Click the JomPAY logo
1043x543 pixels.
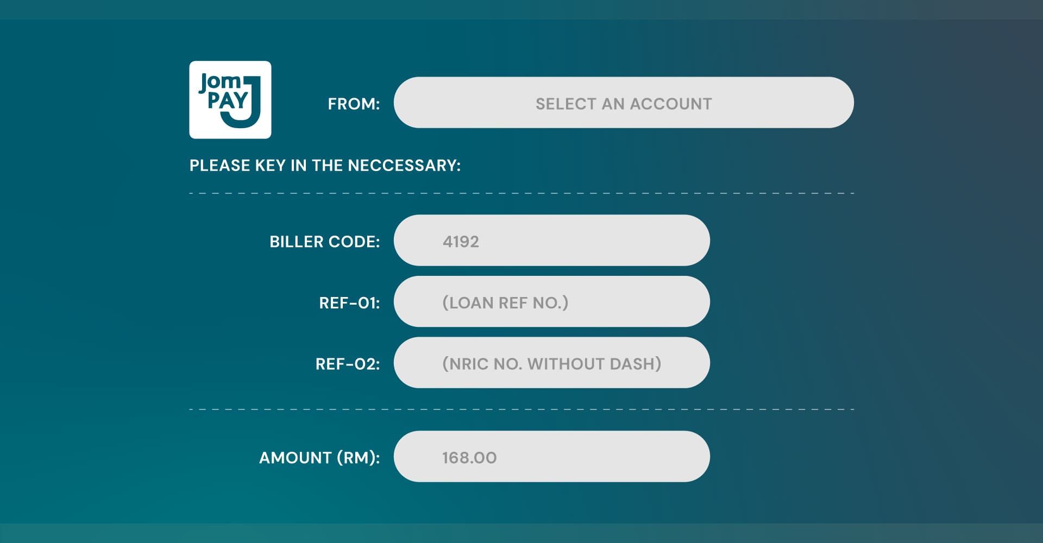230,100
